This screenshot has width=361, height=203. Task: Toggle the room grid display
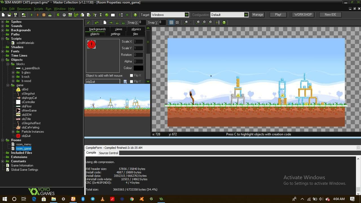(x=171, y=23)
